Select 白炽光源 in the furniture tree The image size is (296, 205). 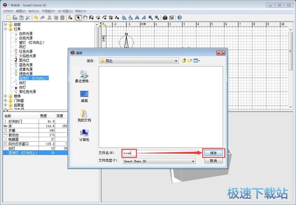pos(26,34)
